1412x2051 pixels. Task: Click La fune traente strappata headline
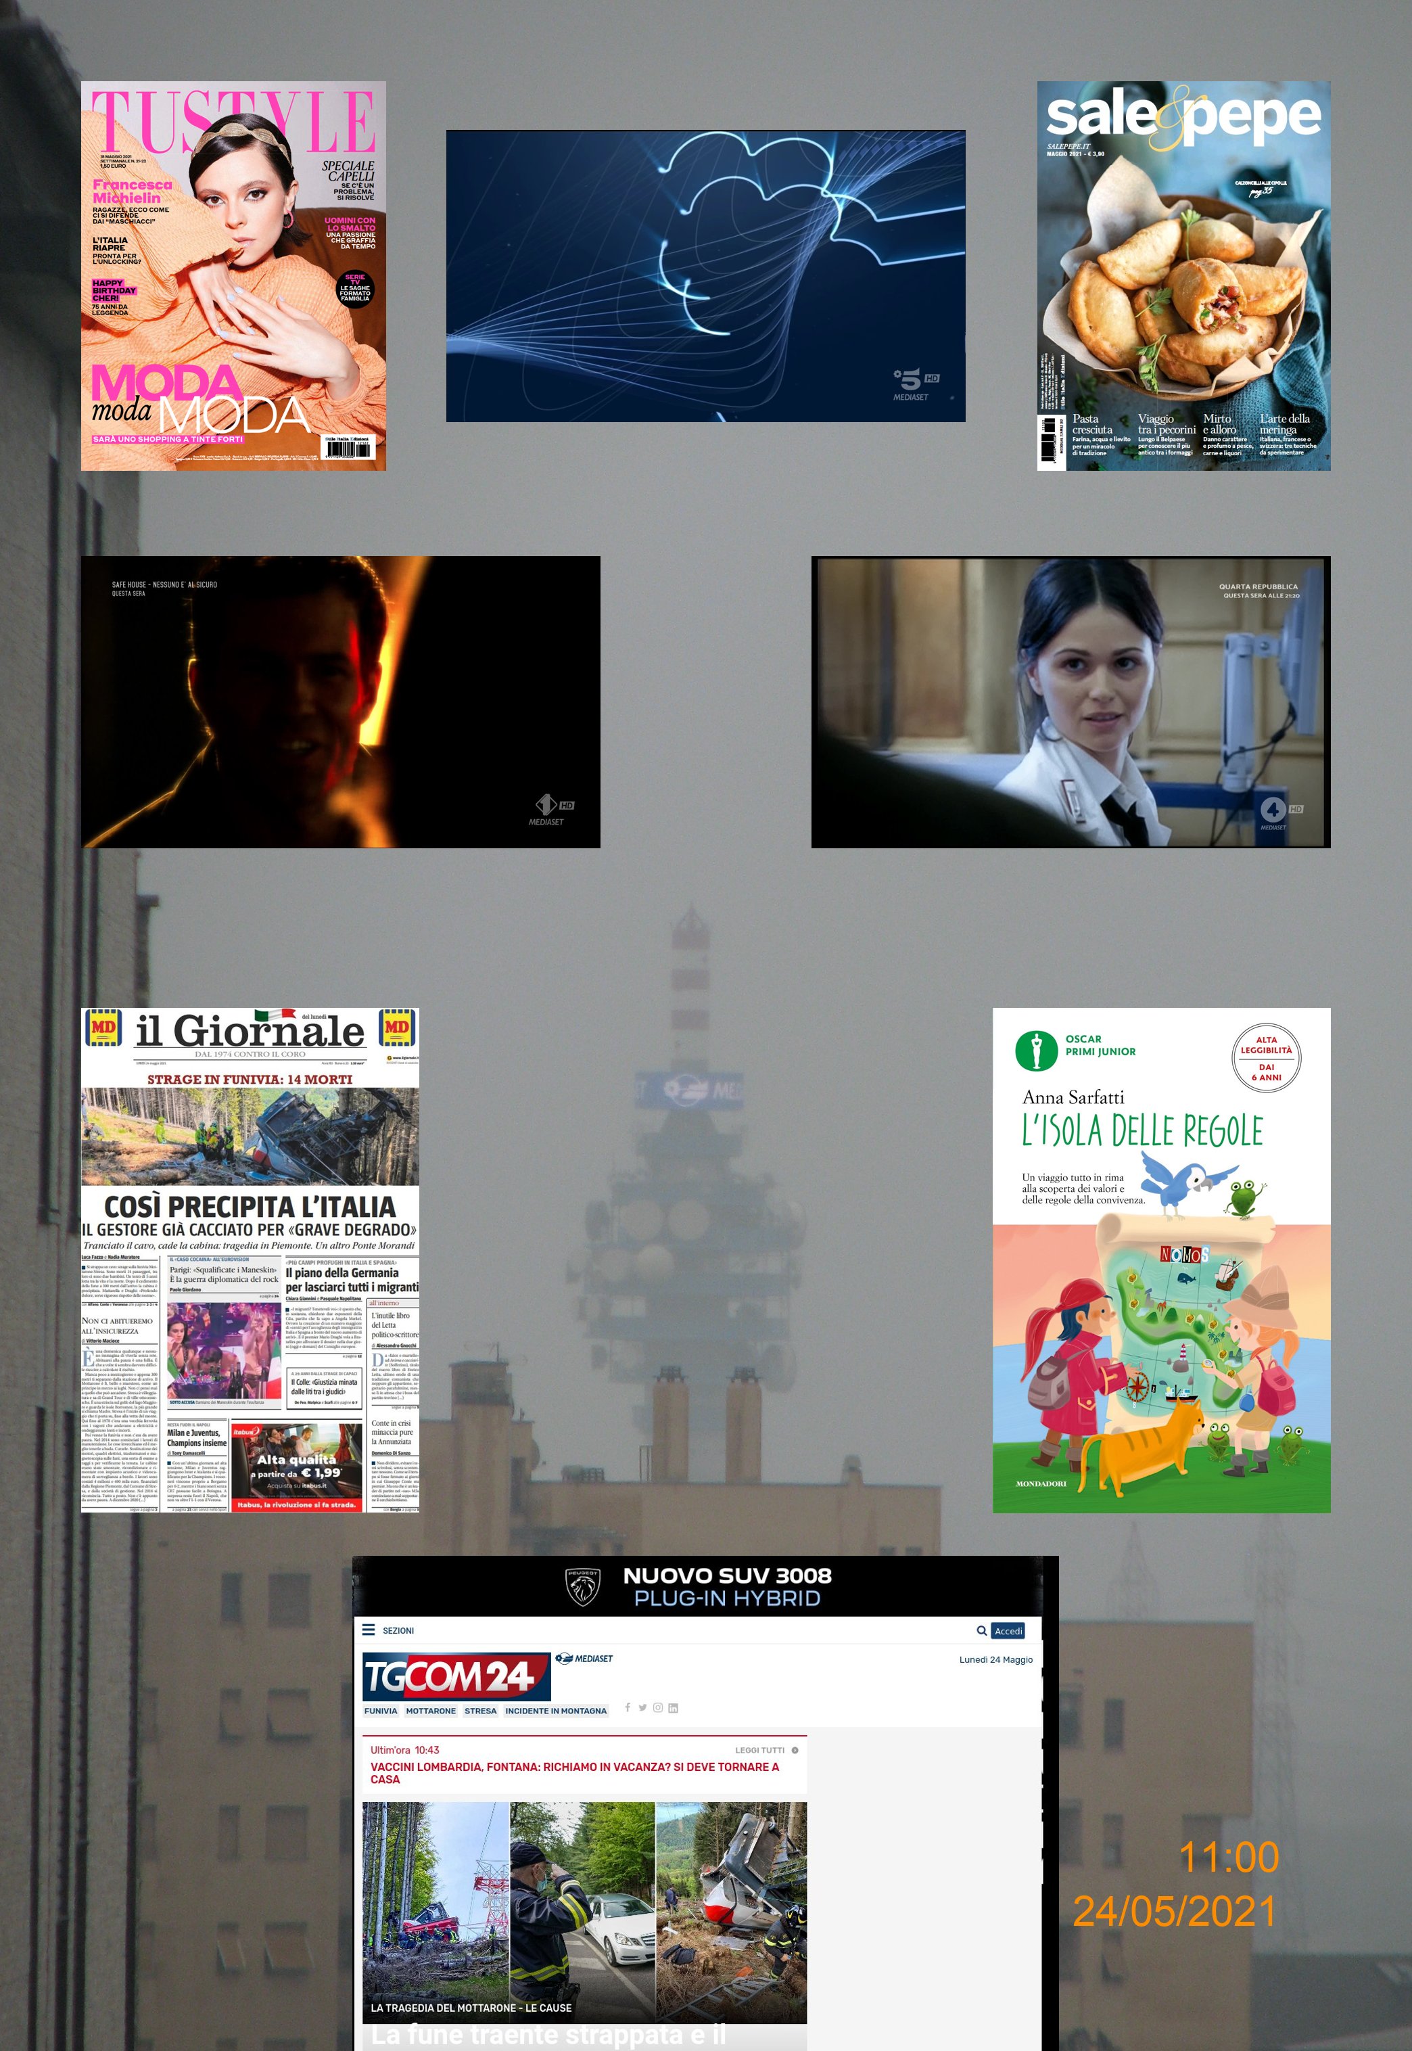pos(548,2035)
